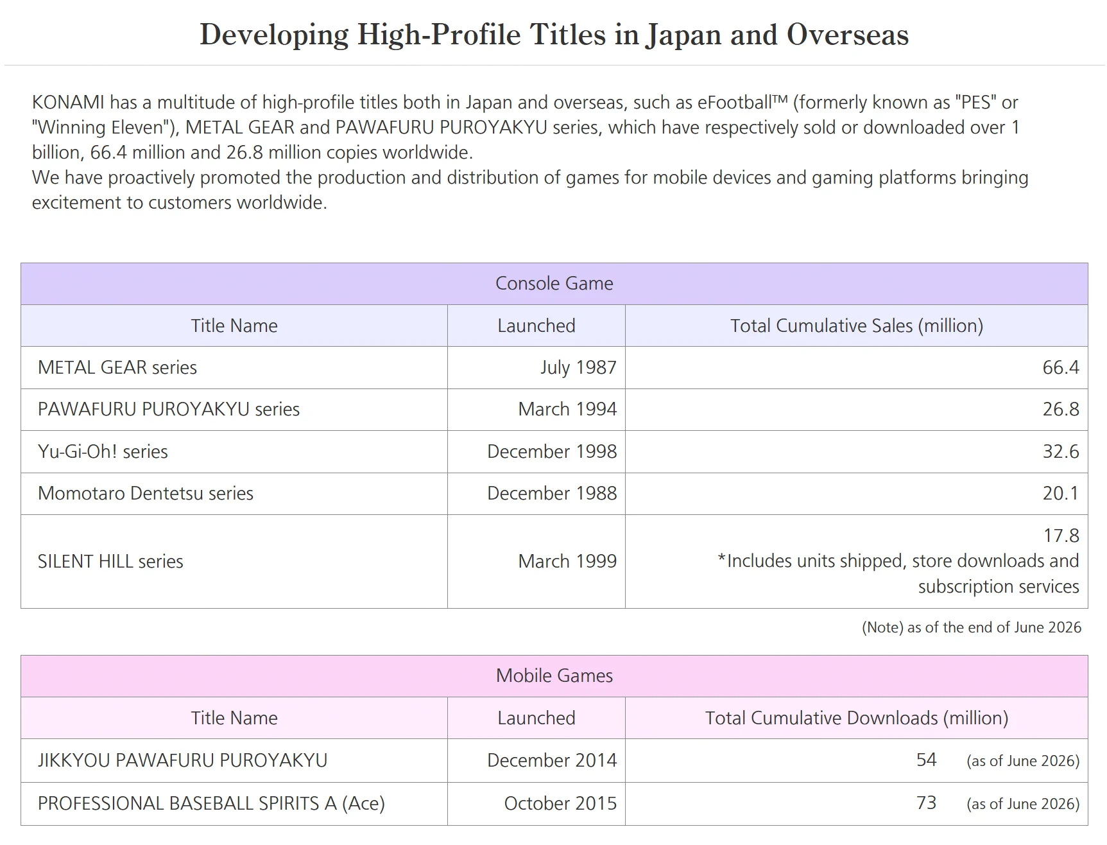
Task: Click the 'Mobile Games' table header
Action: click(x=554, y=675)
